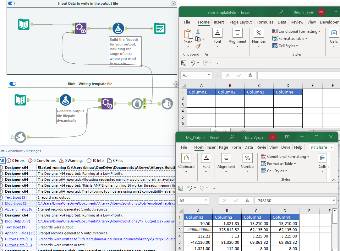Screen dimensions: 340x251
Task: Switch to the Data tab in My_Output
Action: tap(249, 147)
